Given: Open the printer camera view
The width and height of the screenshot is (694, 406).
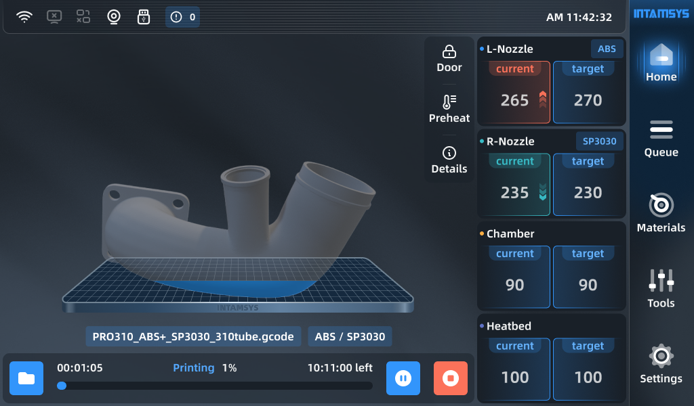Looking at the screenshot, I should [113, 16].
